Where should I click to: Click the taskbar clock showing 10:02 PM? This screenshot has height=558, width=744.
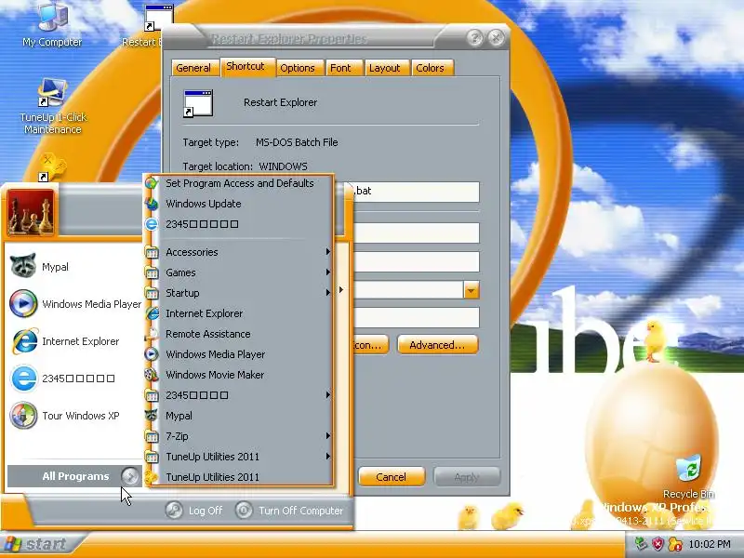click(x=710, y=544)
